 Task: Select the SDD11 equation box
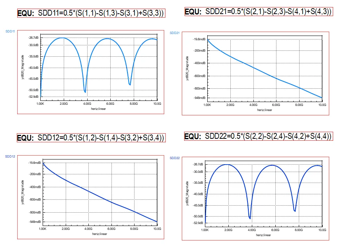(x=91, y=13)
